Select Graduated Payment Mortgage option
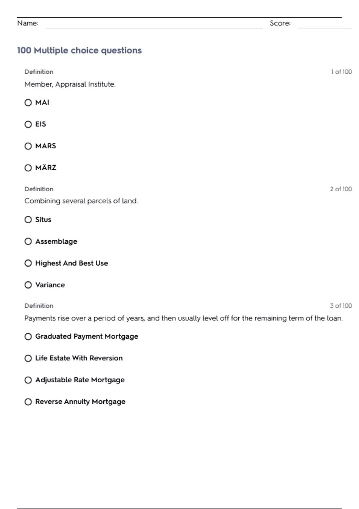Screen dimensions: 359x509 [x=28, y=337]
